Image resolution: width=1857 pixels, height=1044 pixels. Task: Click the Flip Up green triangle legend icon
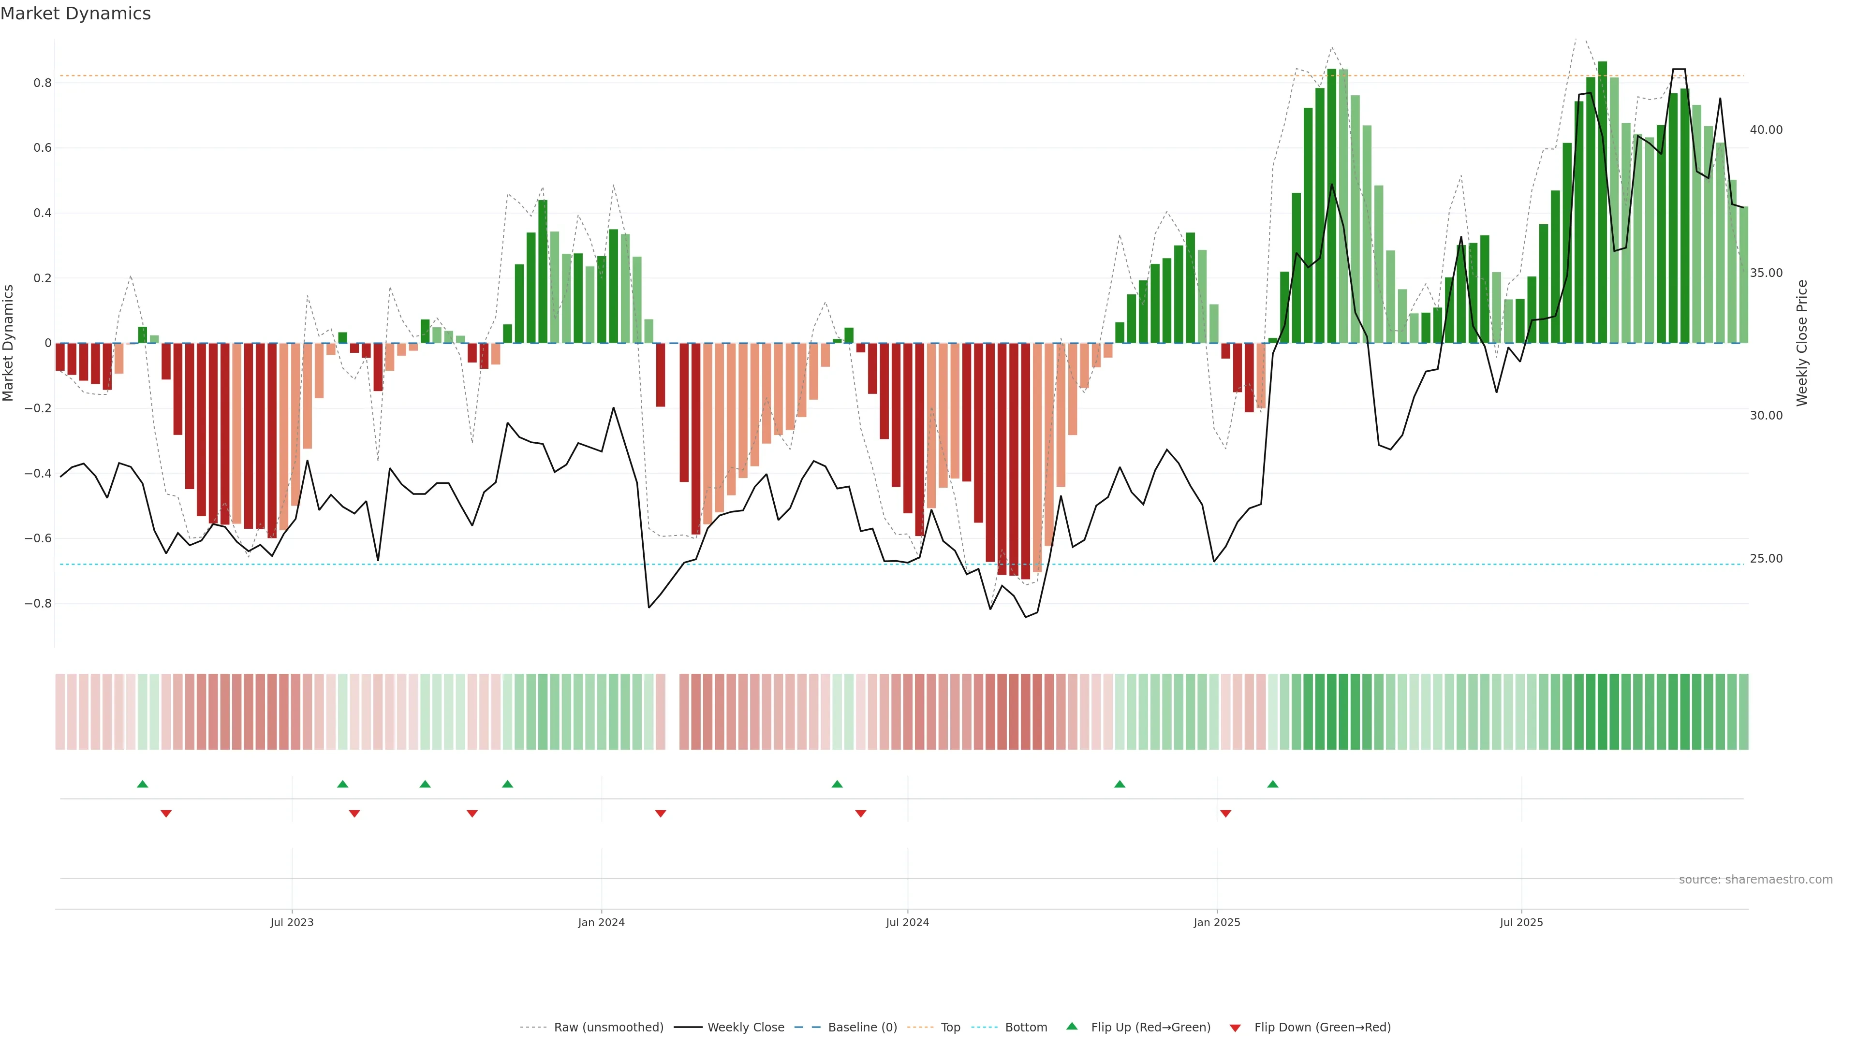[1071, 1026]
